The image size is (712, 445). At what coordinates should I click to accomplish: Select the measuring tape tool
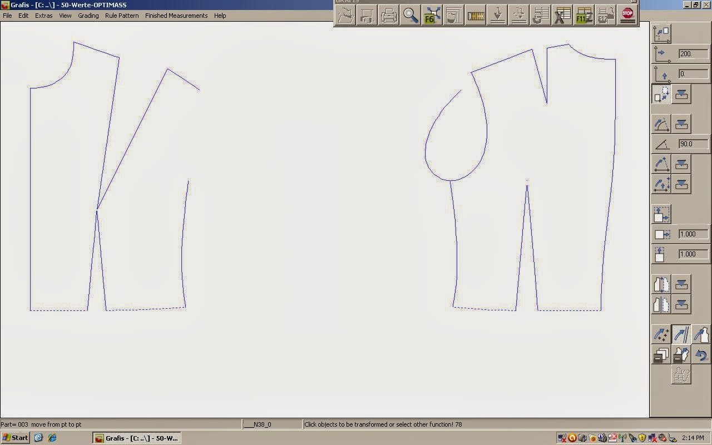point(476,15)
